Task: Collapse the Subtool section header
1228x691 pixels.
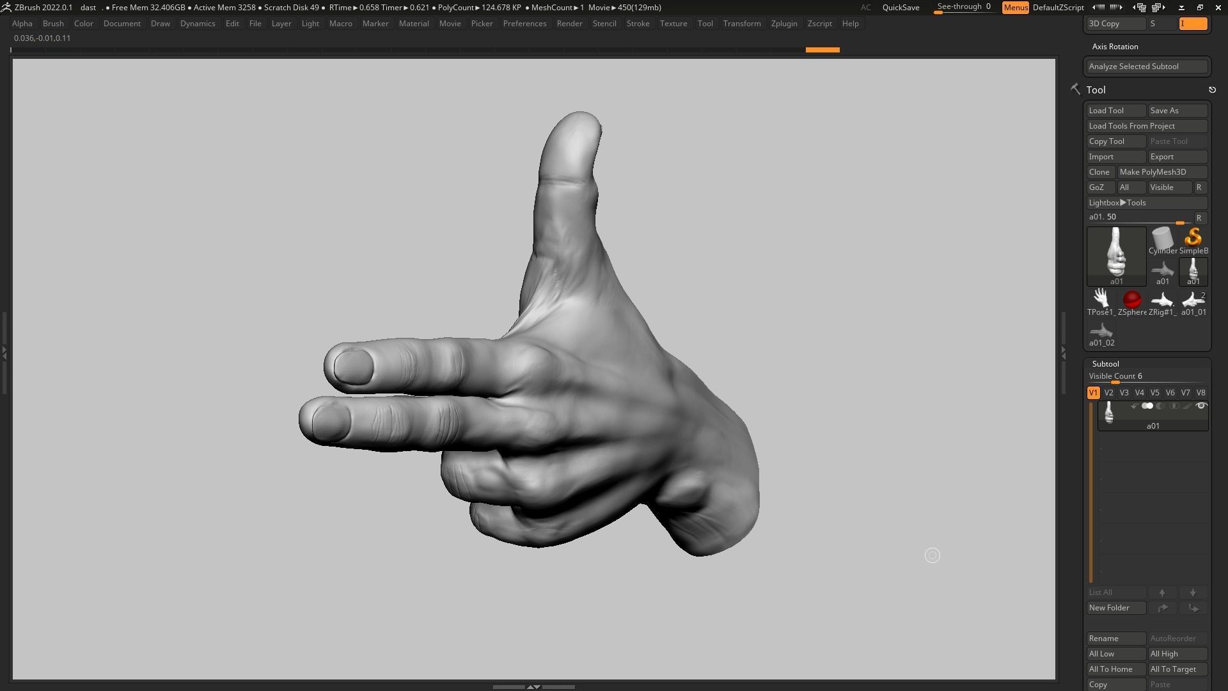Action: pyautogui.click(x=1105, y=364)
